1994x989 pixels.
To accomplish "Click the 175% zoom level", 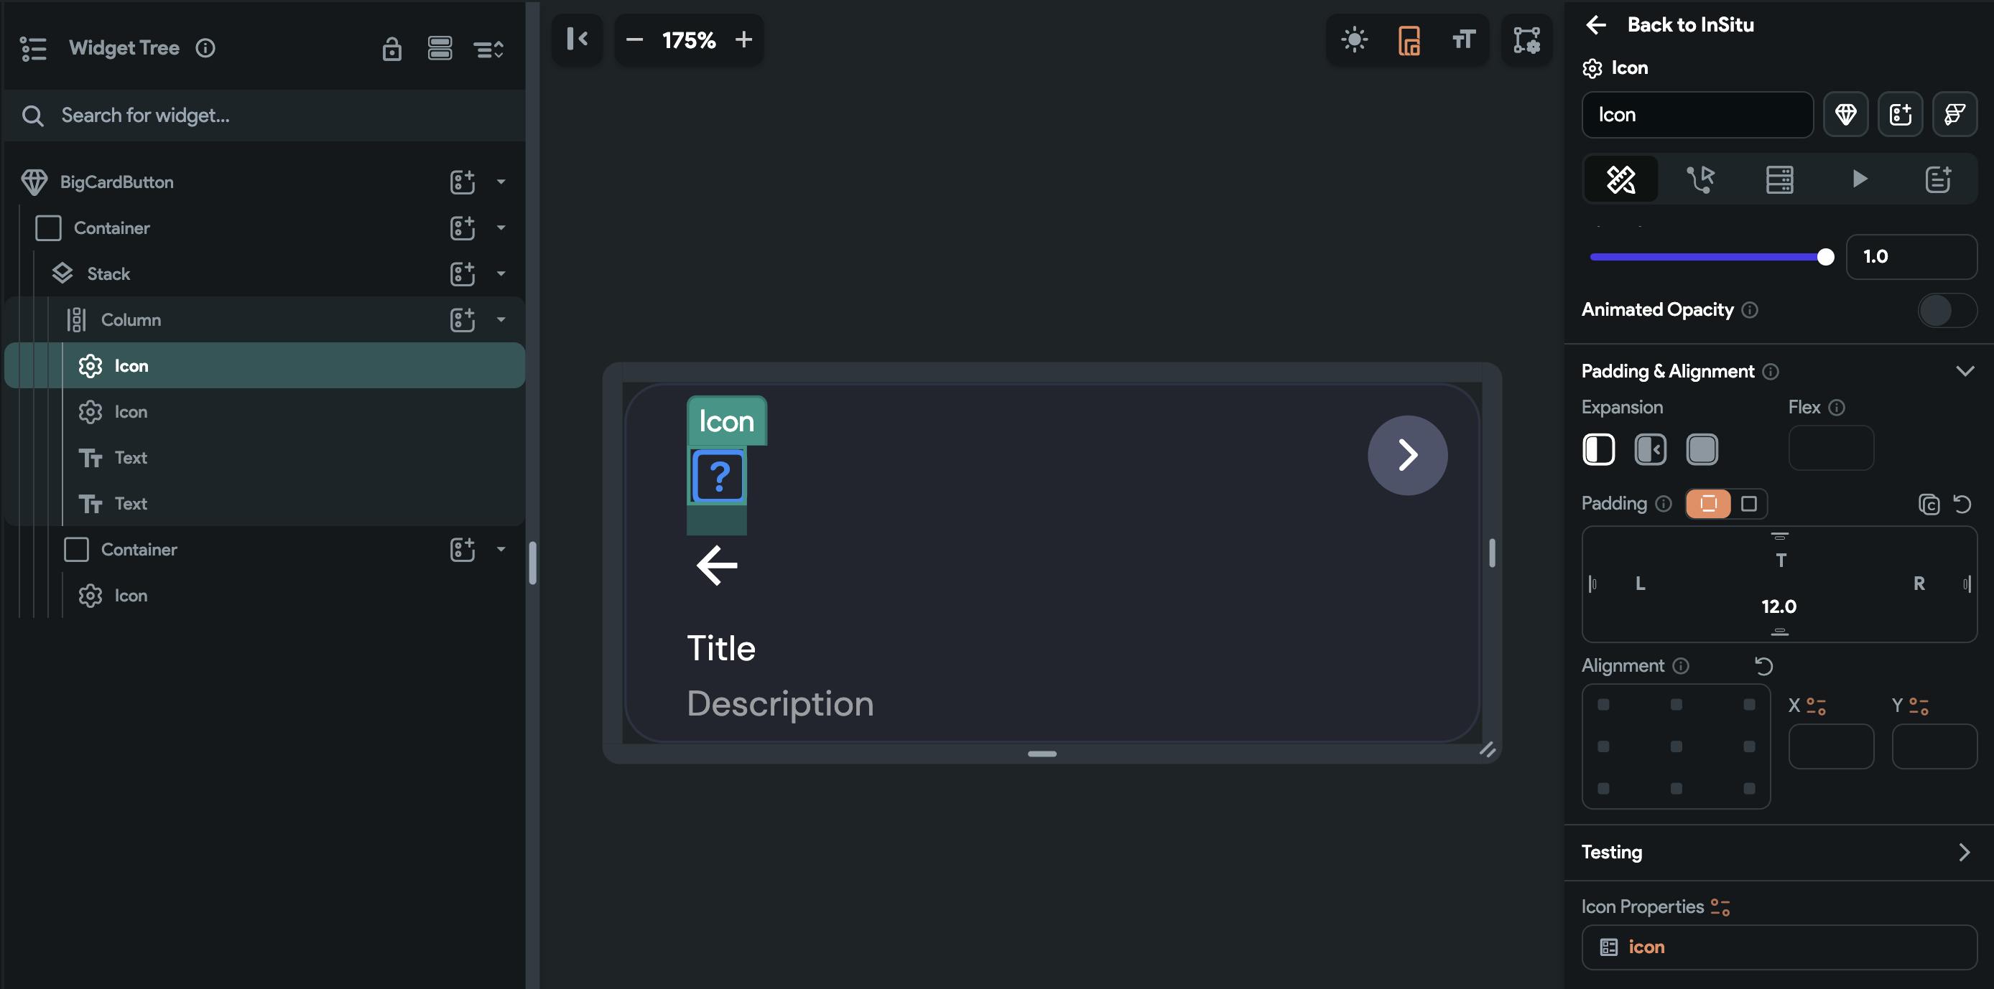I will coord(689,40).
